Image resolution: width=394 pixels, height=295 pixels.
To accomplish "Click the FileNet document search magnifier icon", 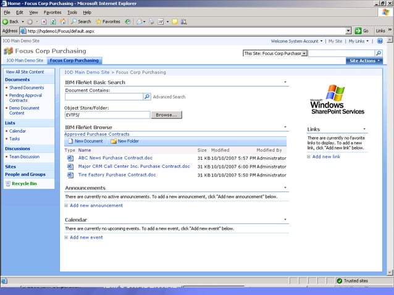I will point(147,97).
